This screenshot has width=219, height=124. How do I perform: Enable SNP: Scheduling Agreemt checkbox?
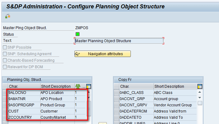[x=5, y=54]
